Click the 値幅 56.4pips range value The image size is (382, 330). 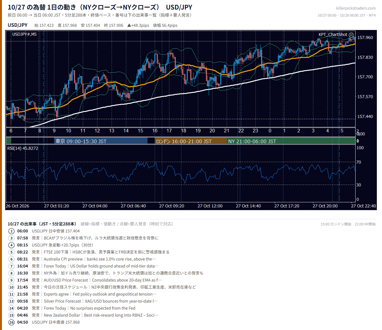pos(165,26)
